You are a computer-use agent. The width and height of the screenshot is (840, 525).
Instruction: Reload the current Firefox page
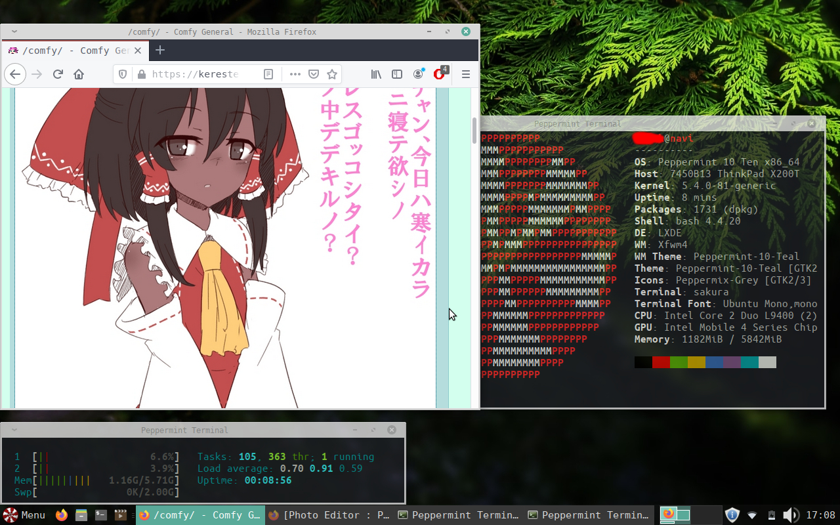pos(58,74)
